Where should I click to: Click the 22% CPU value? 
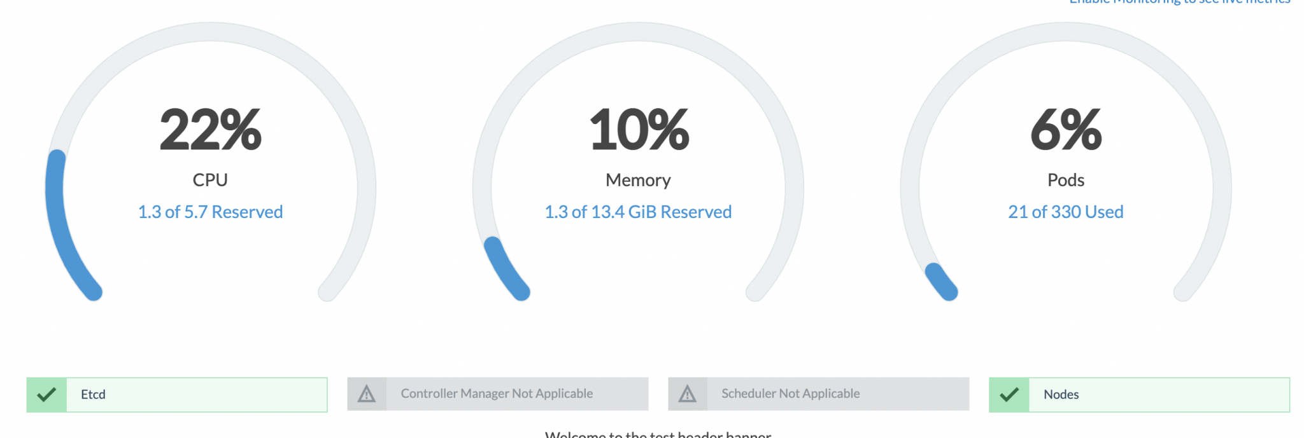[x=210, y=130]
